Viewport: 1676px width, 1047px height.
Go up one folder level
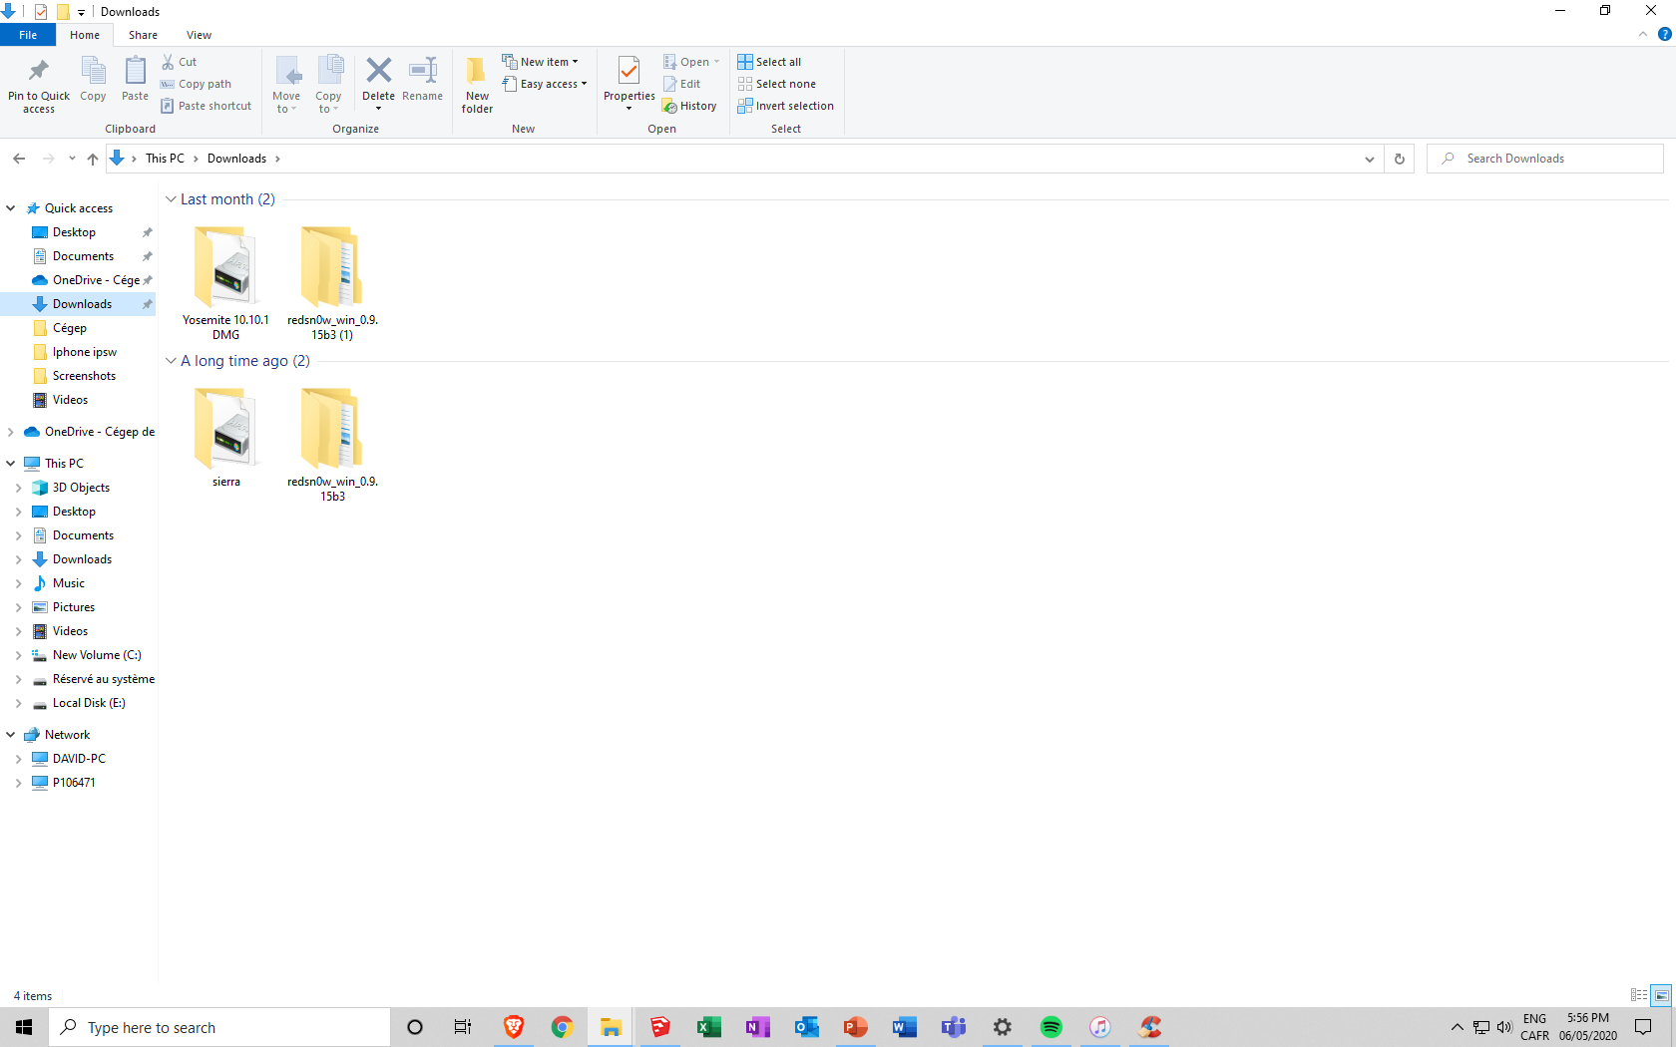tap(93, 159)
